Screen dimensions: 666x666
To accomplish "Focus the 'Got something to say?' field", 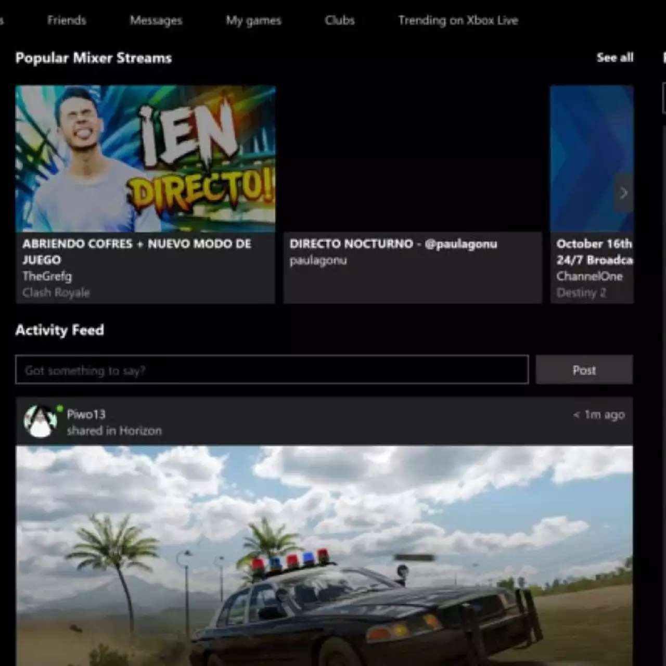I will 272,370.
